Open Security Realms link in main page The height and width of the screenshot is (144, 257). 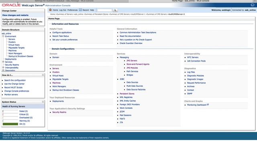(x=59, y=112)
